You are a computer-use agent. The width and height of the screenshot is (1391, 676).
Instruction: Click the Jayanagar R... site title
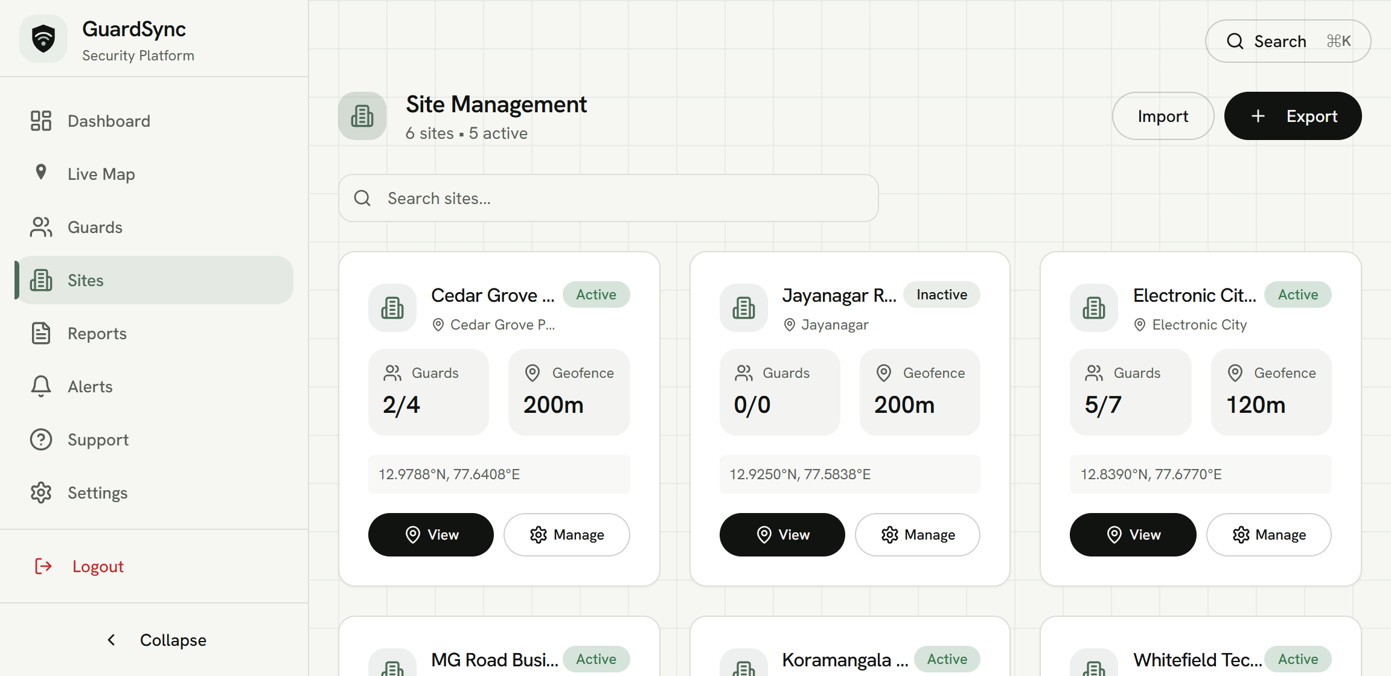pyautogui.click(x=839, y=295)
